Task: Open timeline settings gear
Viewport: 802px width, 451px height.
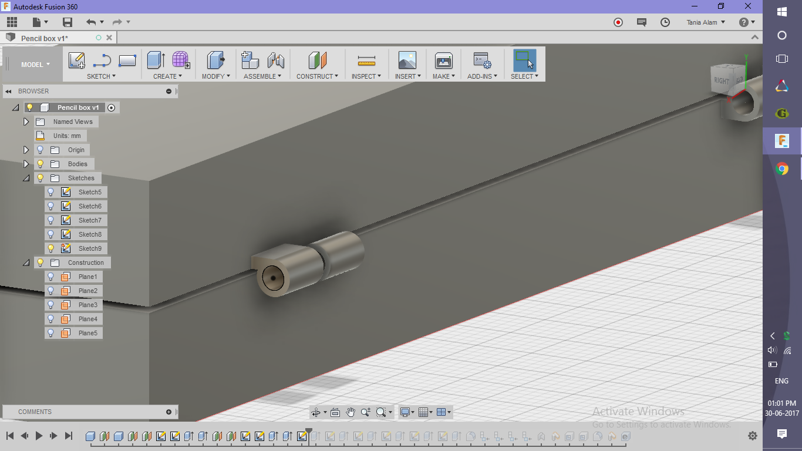Action: tap(753, 436)
